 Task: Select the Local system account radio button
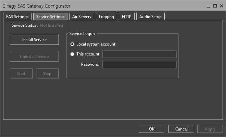(72, 44)
